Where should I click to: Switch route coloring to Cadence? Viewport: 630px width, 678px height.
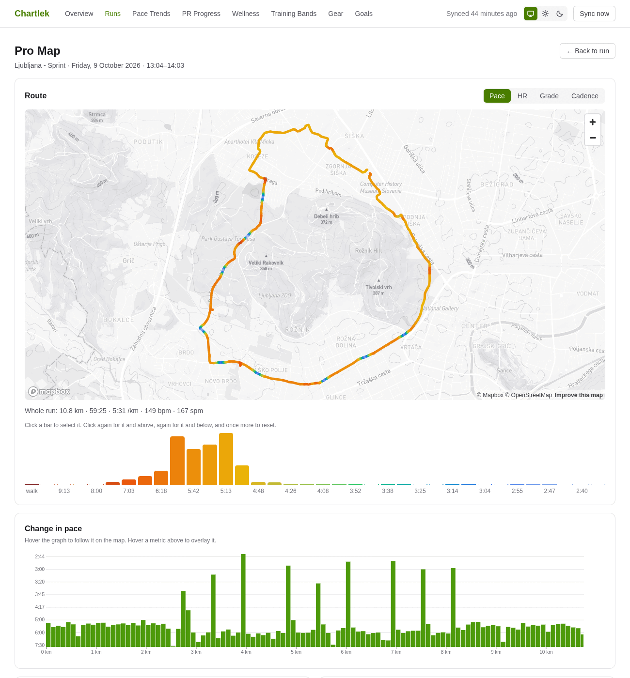click(585, 96)
